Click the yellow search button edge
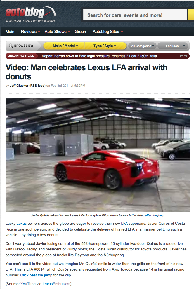 191,14
